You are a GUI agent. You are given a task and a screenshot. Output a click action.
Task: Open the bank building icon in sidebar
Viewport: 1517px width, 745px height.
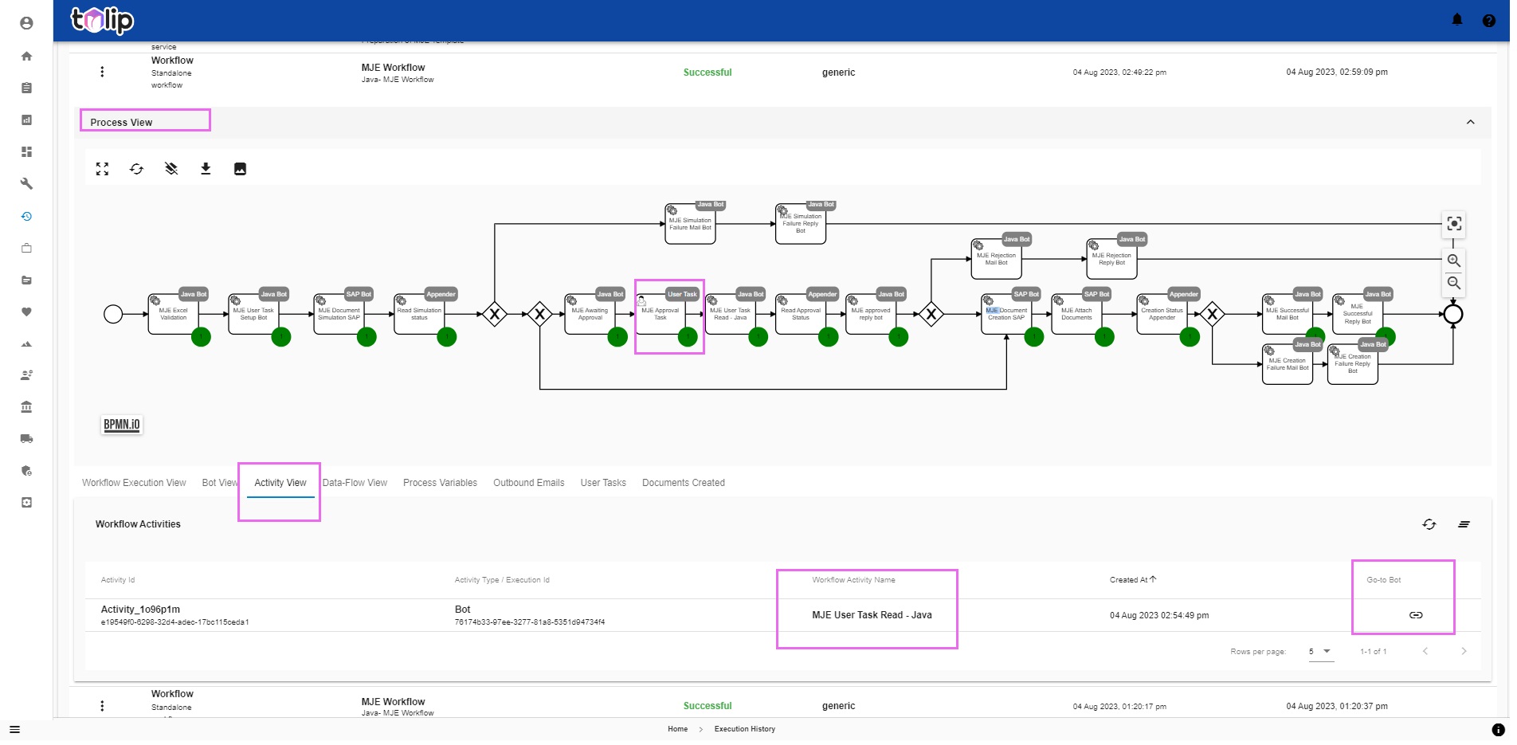click(x=26, y=407)
